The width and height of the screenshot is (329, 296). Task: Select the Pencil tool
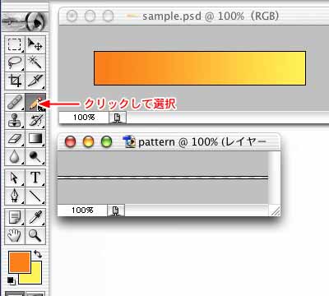[35, 102]
